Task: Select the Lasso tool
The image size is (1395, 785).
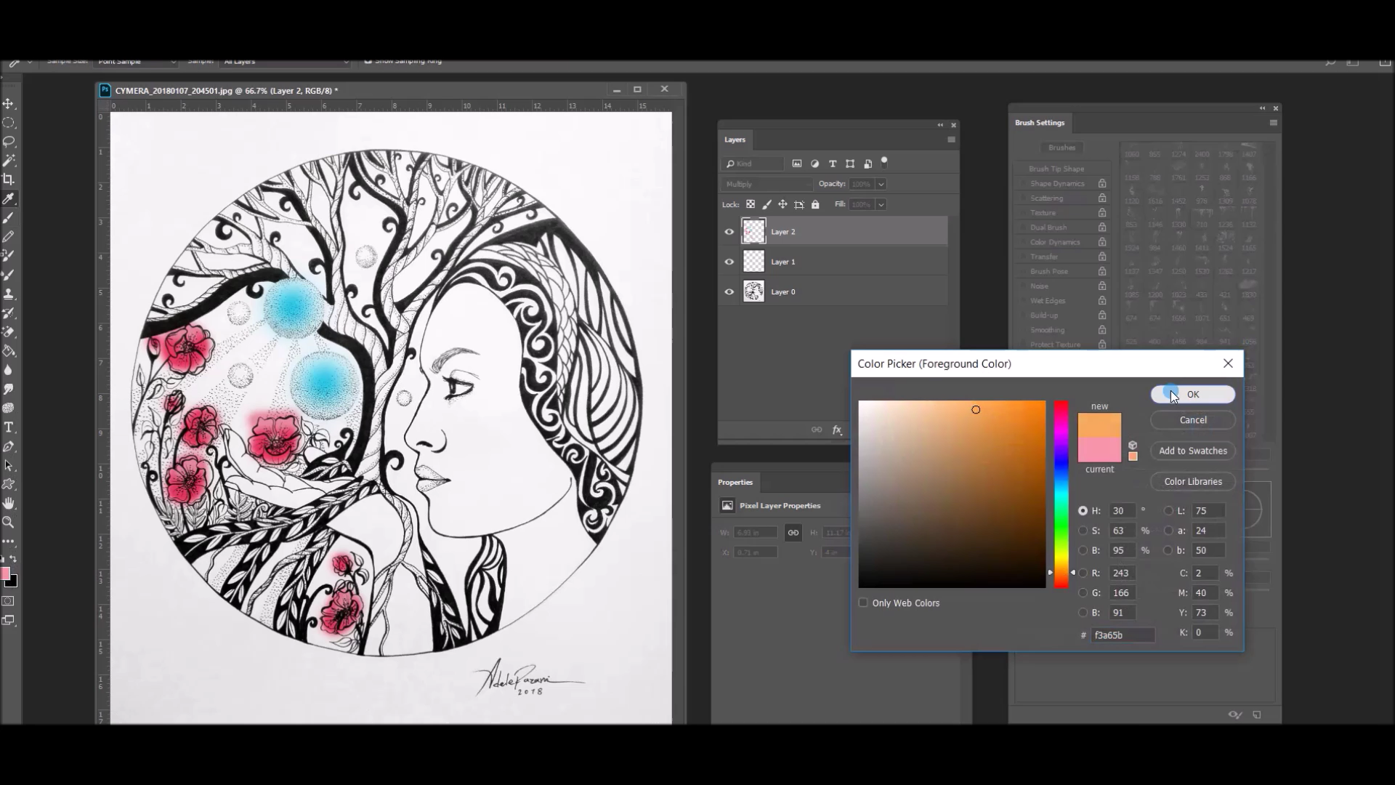Action: click(x=9, y=142)
